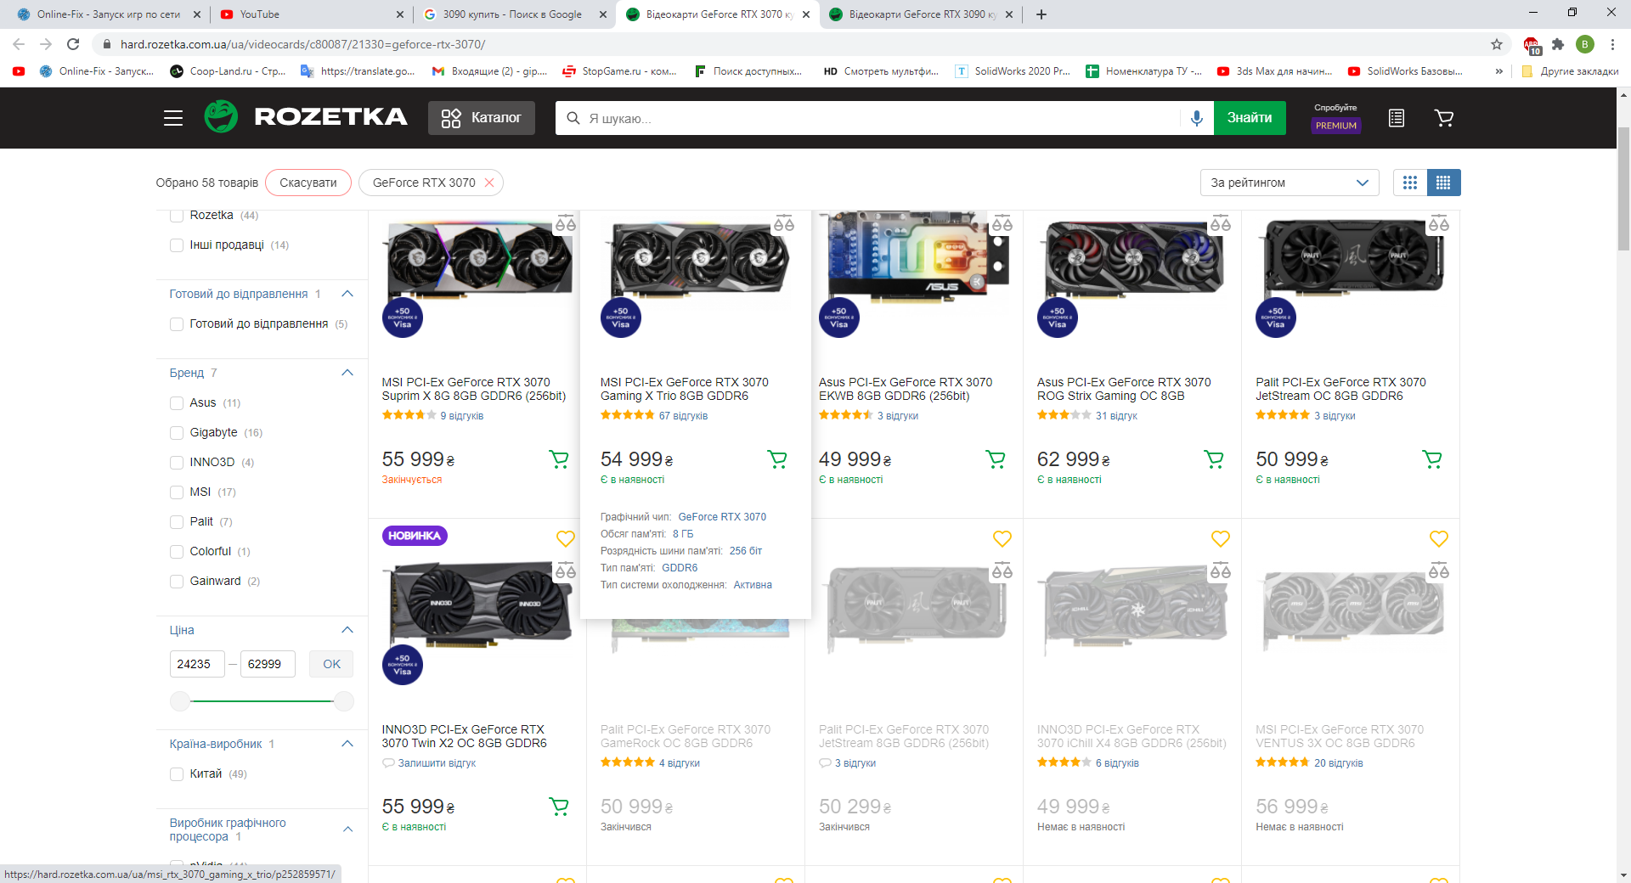Click the Rozetka smiley logo
The height and width of the screenshot is (883, 1631).
[221, 116]
